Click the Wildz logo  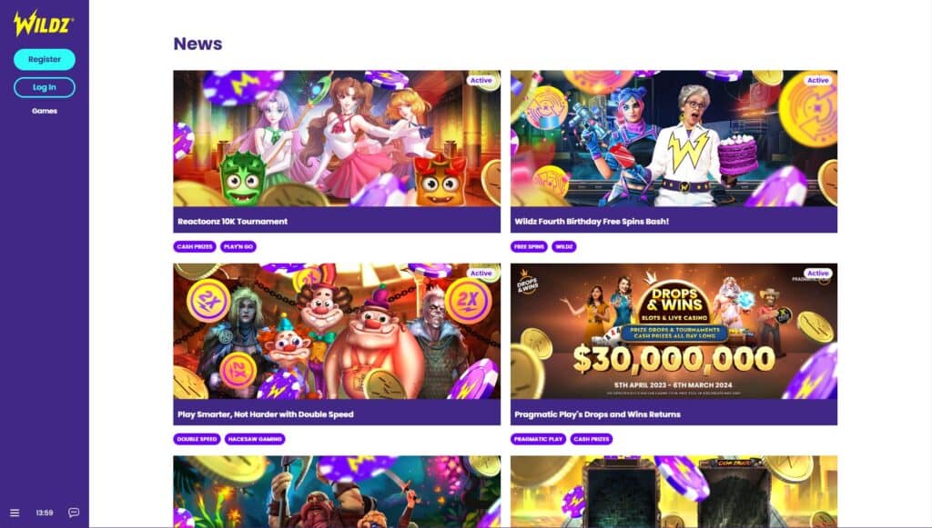44,23
